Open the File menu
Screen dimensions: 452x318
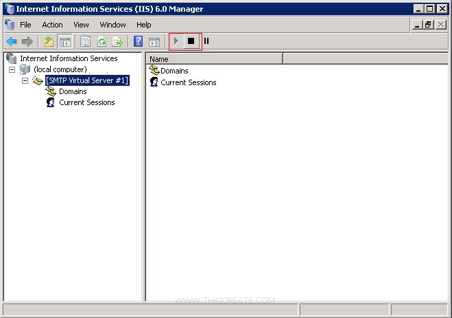(x=25, y=25)
